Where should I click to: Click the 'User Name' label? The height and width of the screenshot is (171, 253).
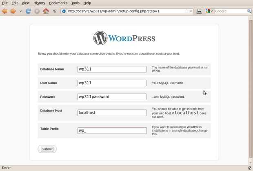[49, 83]
